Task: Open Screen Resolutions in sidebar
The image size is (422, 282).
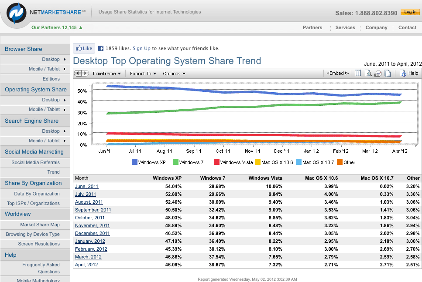Action: [39, 244]
